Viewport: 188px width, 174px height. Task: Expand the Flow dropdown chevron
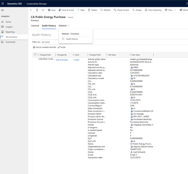click(x=175, y=10)
